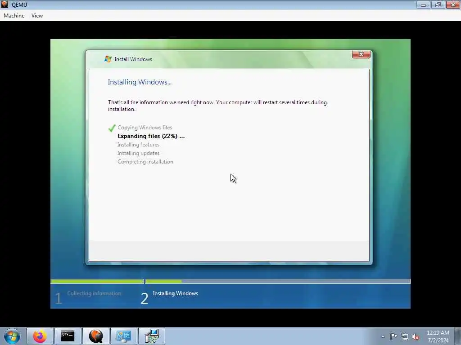Click the 'Copying Windows files' step text

[x=145, y=128]
